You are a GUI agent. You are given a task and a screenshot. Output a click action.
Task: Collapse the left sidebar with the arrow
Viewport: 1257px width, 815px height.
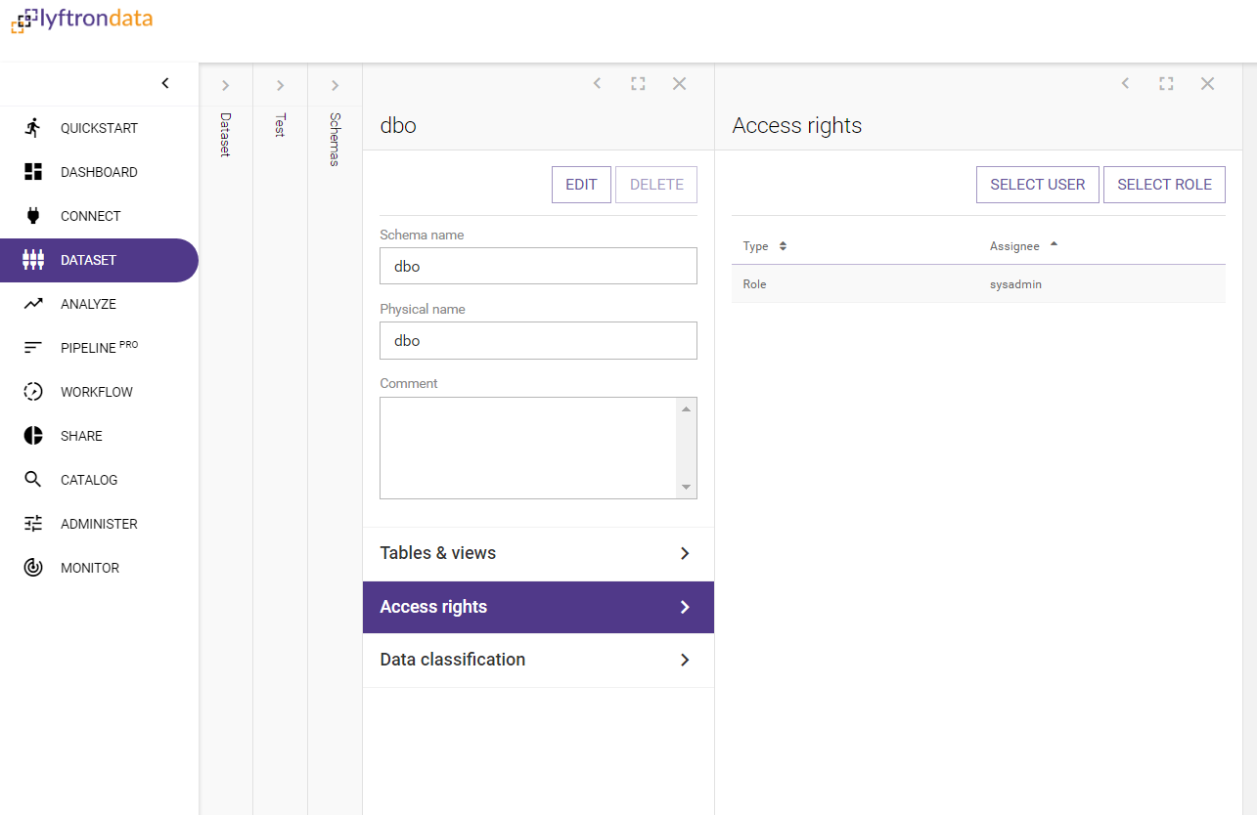coord(165,84)
